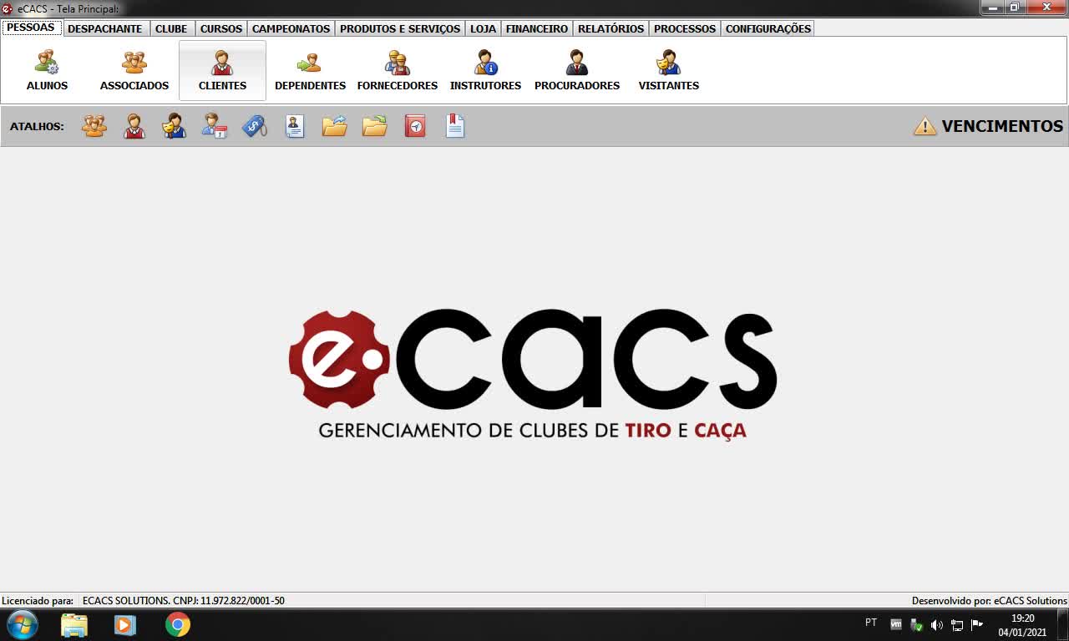Click the VMware tools tray icon
Screen dimensions: 1069x641
896,624
